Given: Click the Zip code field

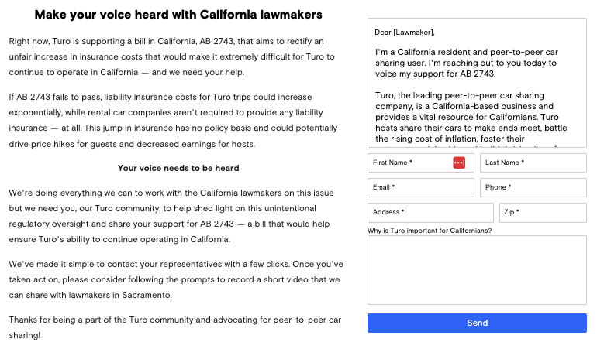Looking at the screenshot, I should pyautogui.click(x=542, y=212).
